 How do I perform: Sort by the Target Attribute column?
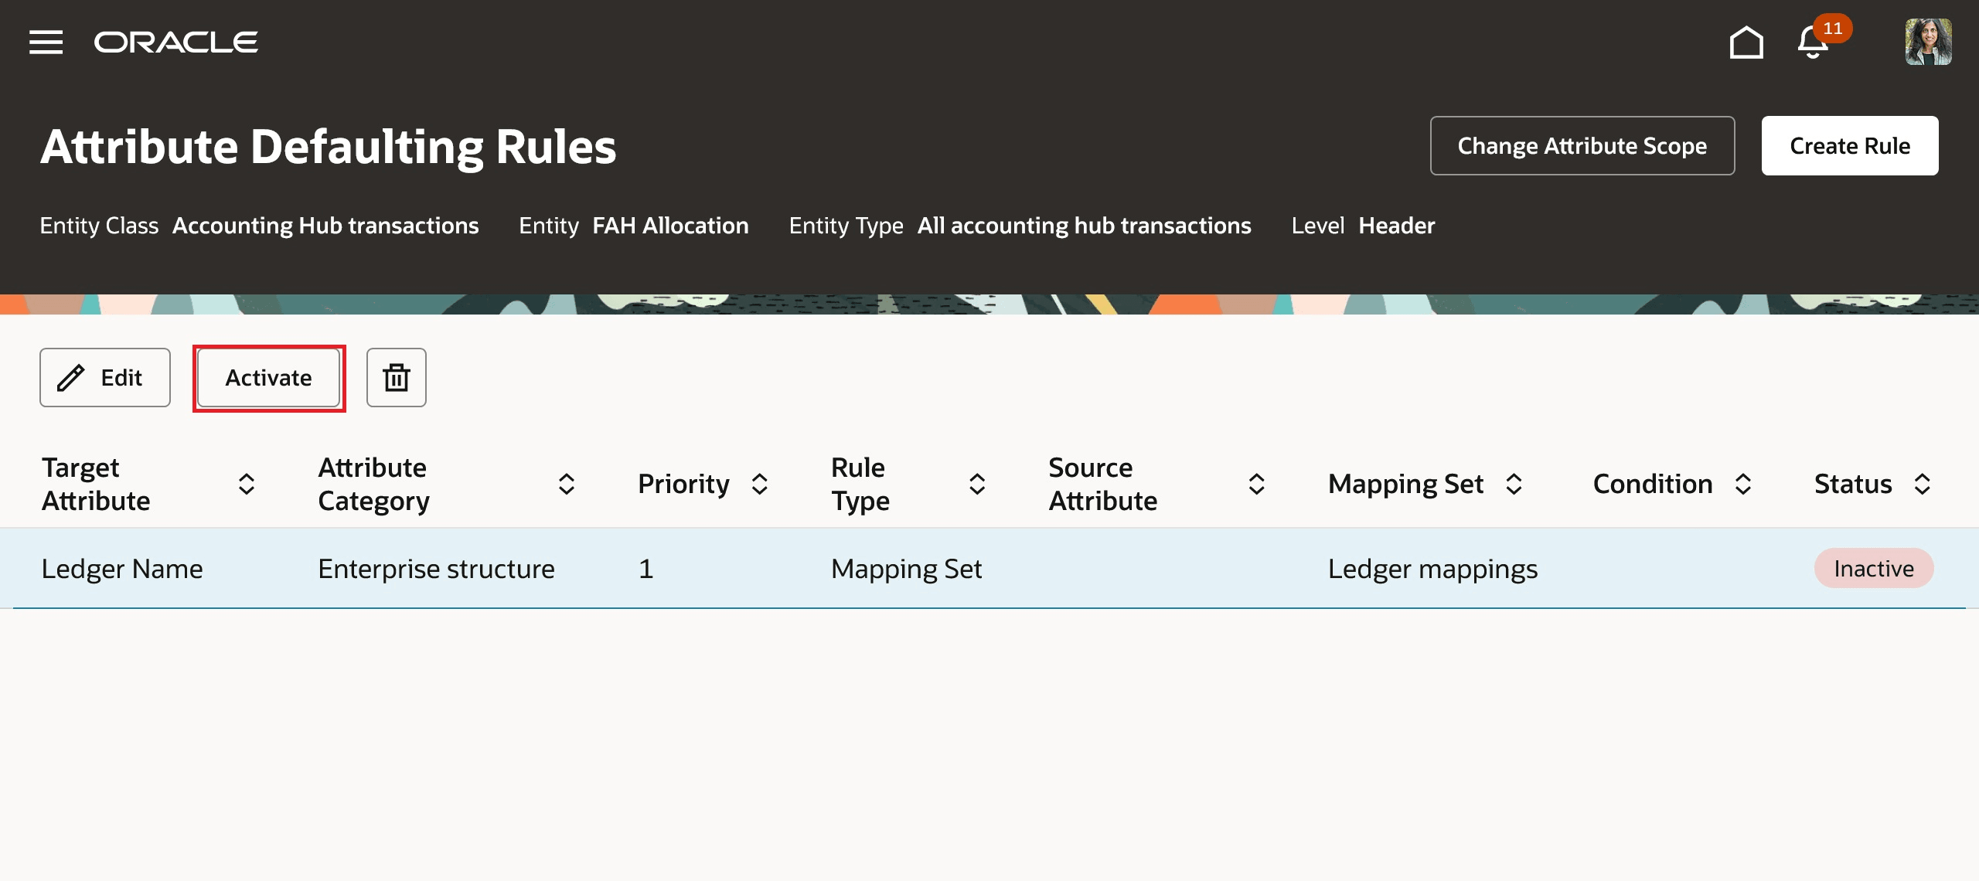tap(247, 485)
